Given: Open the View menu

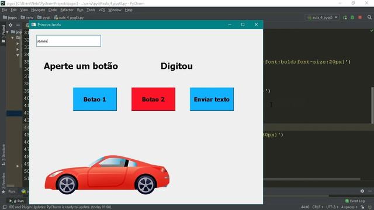Looking at the screenshot, I should click(x=24, y=10).
